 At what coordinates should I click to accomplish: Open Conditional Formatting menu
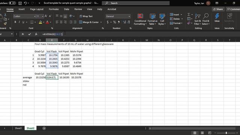(140, 19)
